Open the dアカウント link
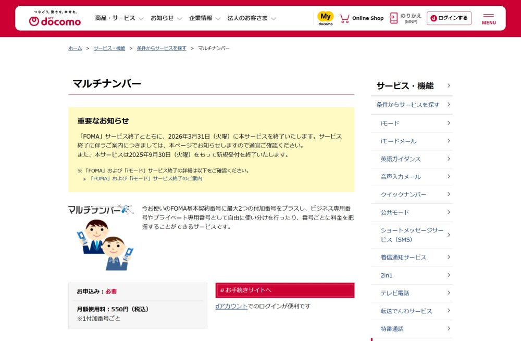The width and height of the screenshot is (521, 341). point(231,306)
